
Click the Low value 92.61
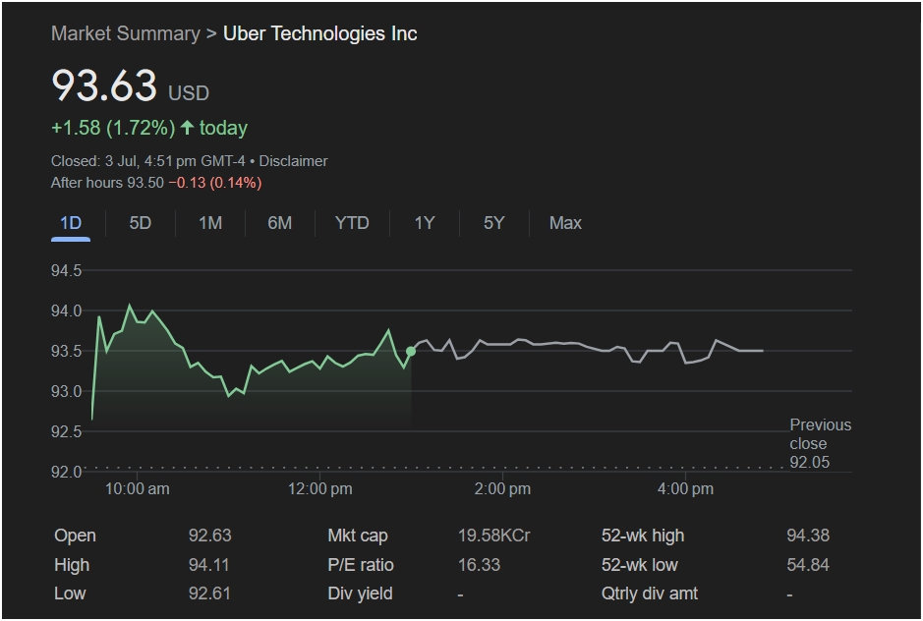[x=209, y=593]
